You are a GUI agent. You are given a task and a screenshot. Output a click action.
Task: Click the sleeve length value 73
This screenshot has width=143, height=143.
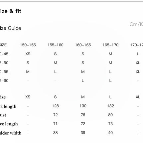(x=110, y=124)
